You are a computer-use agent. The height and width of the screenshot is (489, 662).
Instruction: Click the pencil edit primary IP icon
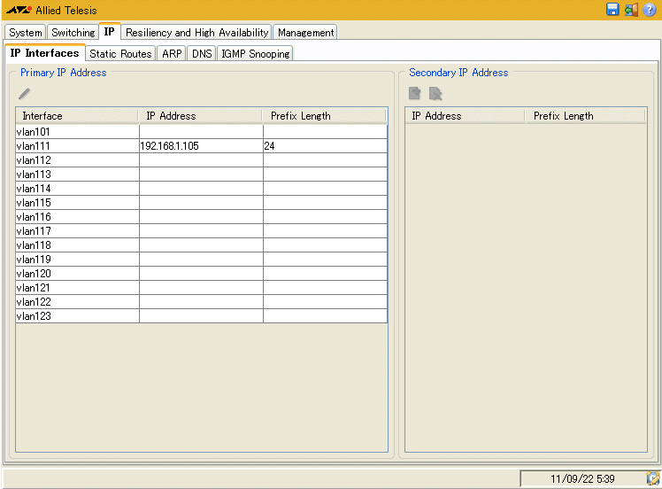pyautogui.click(x=24, y=94)
